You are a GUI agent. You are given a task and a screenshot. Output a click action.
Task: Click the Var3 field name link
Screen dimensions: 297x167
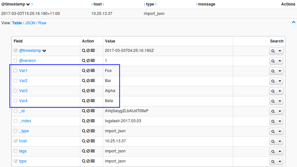click(23, 91)
